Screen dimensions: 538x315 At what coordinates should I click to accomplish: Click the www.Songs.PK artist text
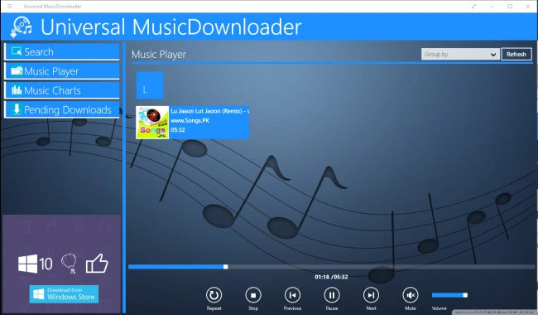click(190, 120)
